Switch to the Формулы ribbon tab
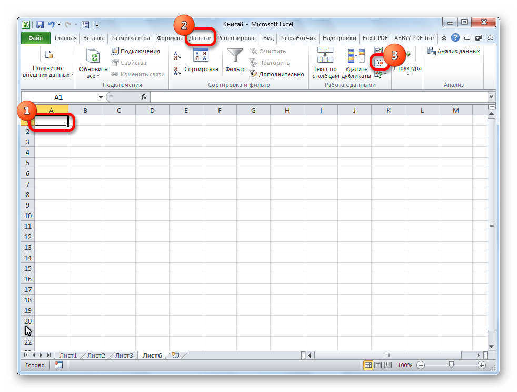The image size is (517, 392). 170,38
